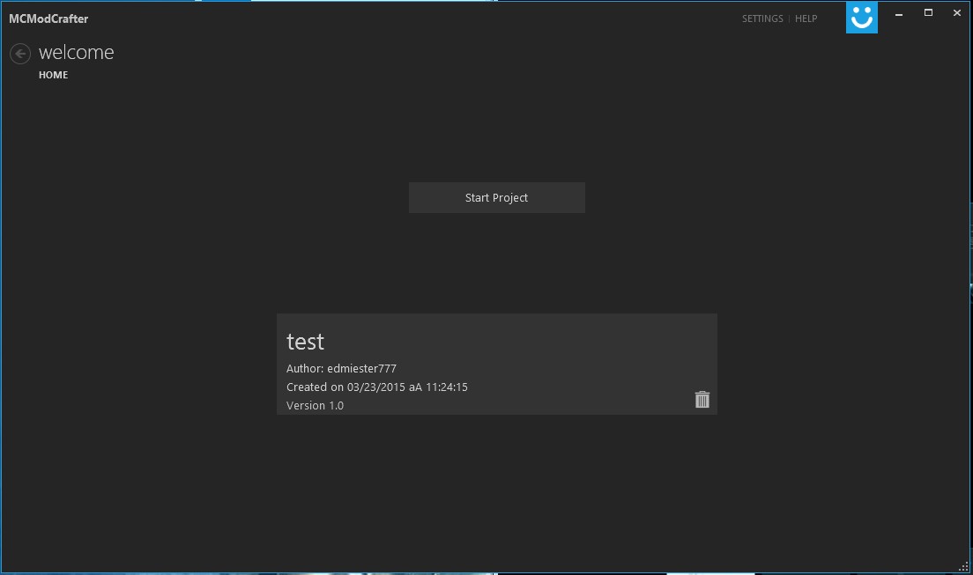Open the HELP menu
973x575 pixels.
[806, 18]
